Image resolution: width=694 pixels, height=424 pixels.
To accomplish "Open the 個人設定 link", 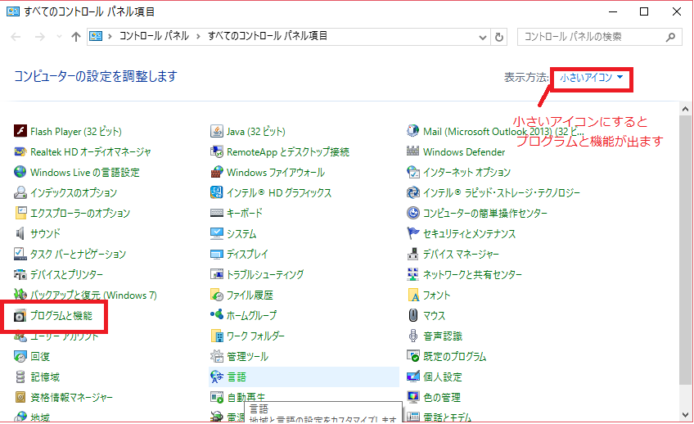I will (x=442, y=377).
